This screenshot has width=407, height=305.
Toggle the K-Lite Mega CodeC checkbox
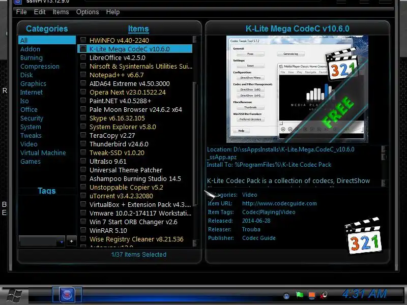83,48
